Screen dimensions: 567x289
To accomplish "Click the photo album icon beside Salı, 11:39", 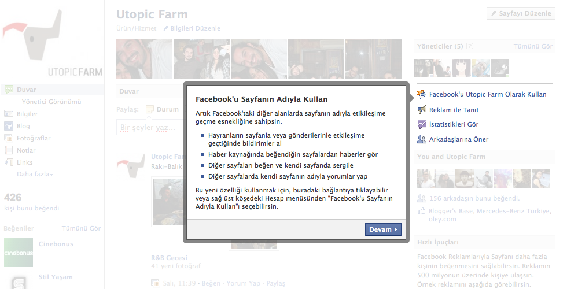I will pos(156,283).
